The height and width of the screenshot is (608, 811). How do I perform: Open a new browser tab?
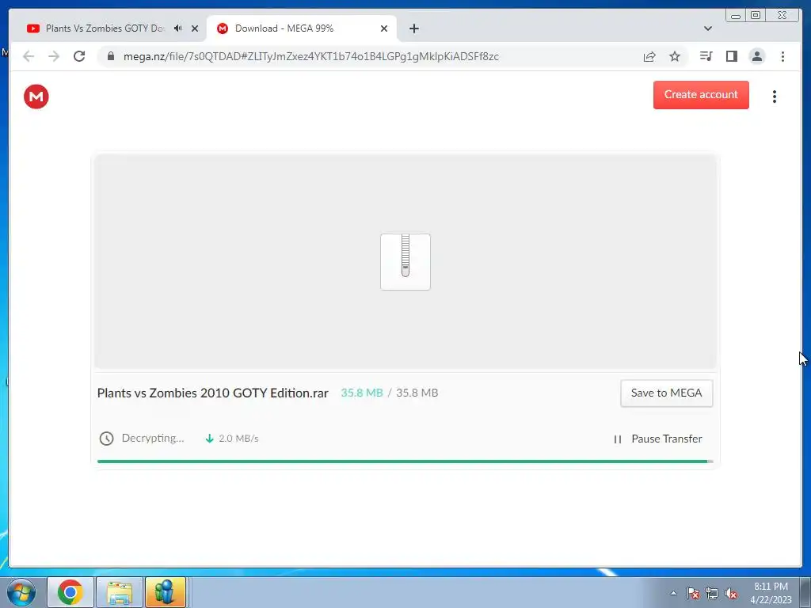[x=413, y=28]
